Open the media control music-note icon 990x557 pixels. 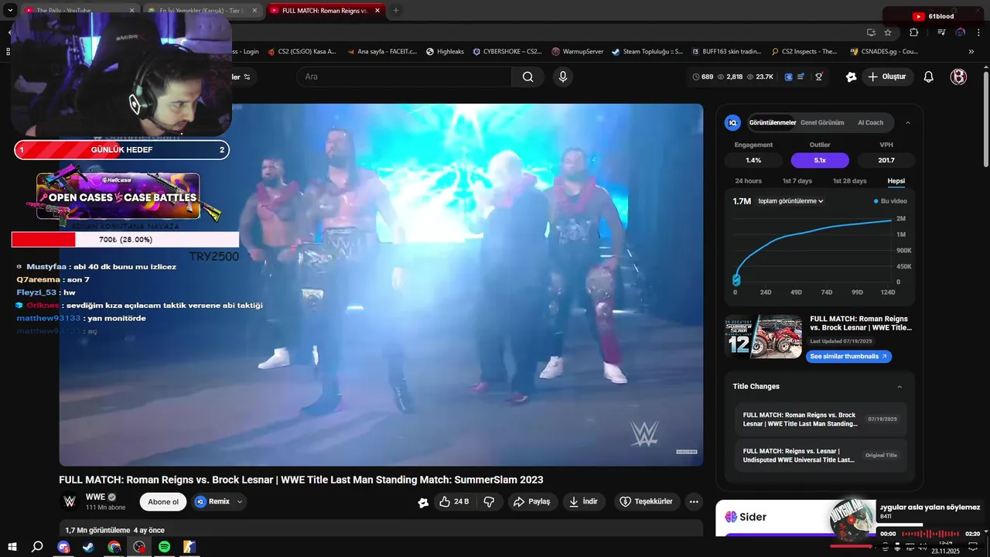[941, 32]
